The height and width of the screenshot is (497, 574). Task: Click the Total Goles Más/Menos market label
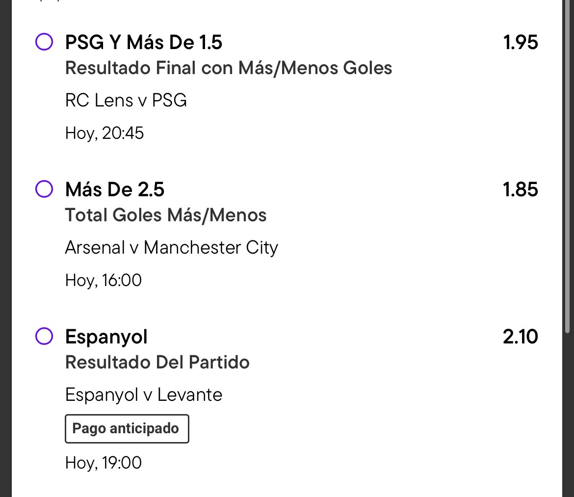click(x=166, y=215)
